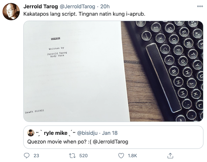207x162 pixels.
Task: Open the three-dot more options menu
Action: [200, 7]
